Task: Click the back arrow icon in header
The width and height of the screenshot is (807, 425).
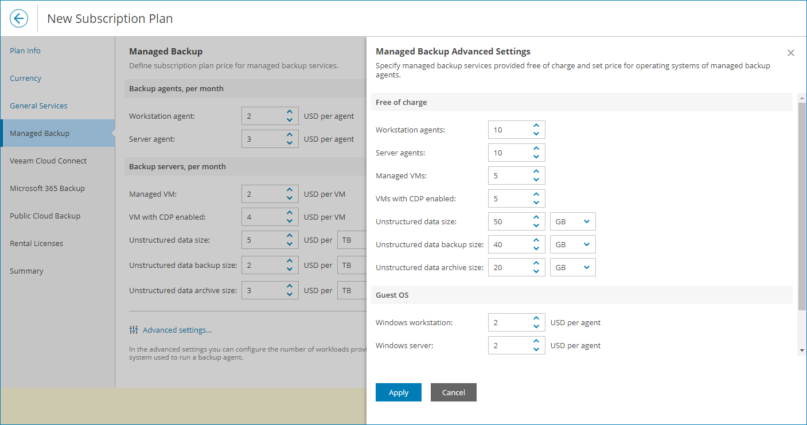Action: point(19,18)
